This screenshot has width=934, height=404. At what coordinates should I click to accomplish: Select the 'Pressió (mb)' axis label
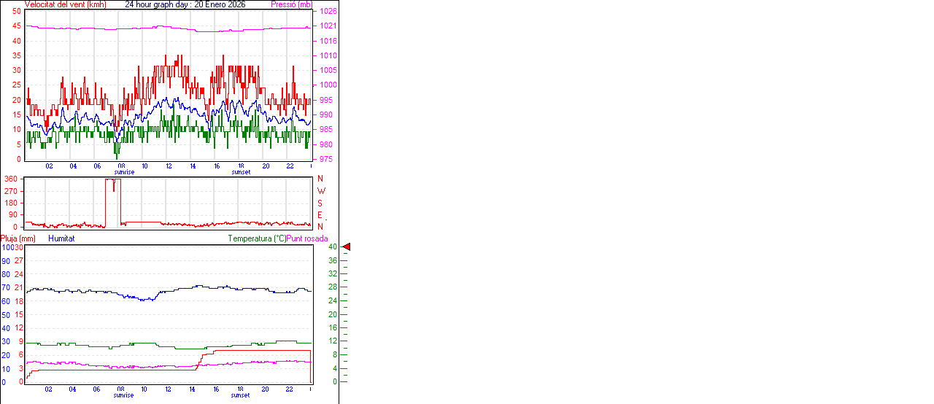tap(292, 4)
